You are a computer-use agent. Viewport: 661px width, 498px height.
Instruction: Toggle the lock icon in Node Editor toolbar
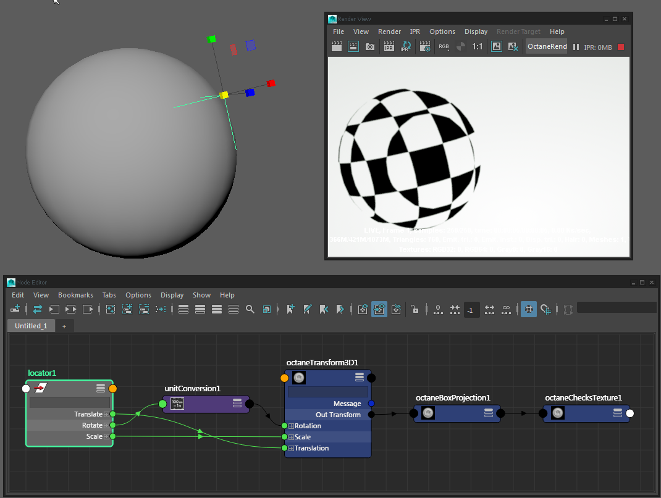[415, 309]
